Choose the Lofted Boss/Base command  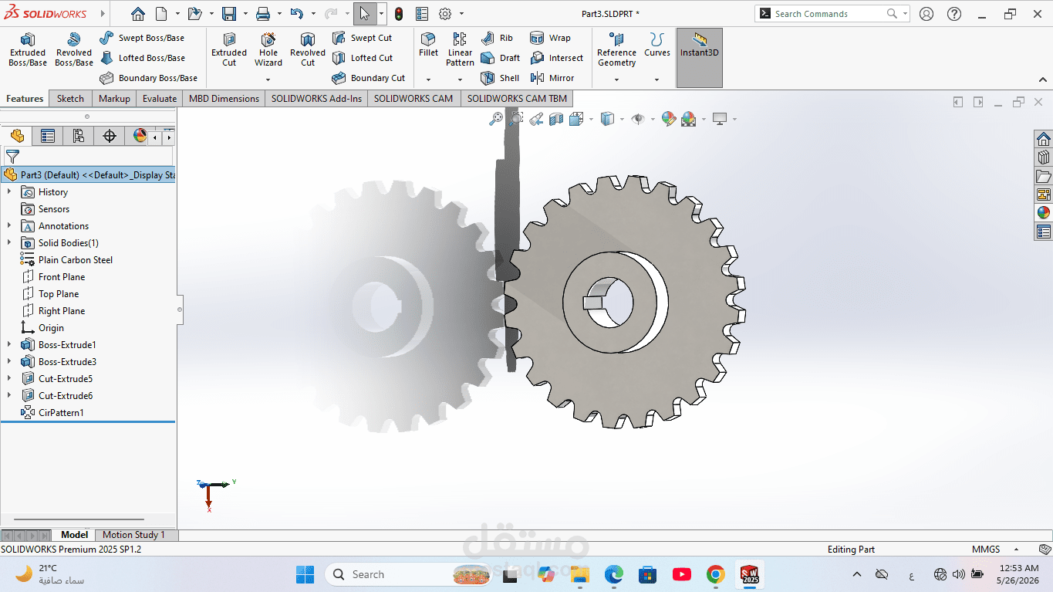click(x=143, y=58)
